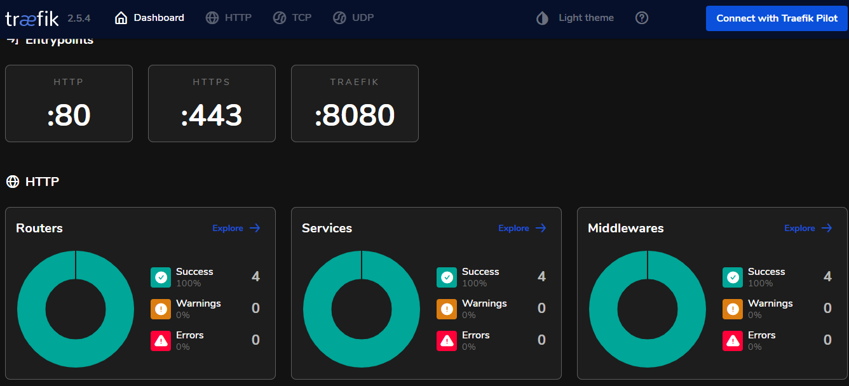Select the HTTPS :443 entrypoint card
The image size is (849, 386).
212,103
